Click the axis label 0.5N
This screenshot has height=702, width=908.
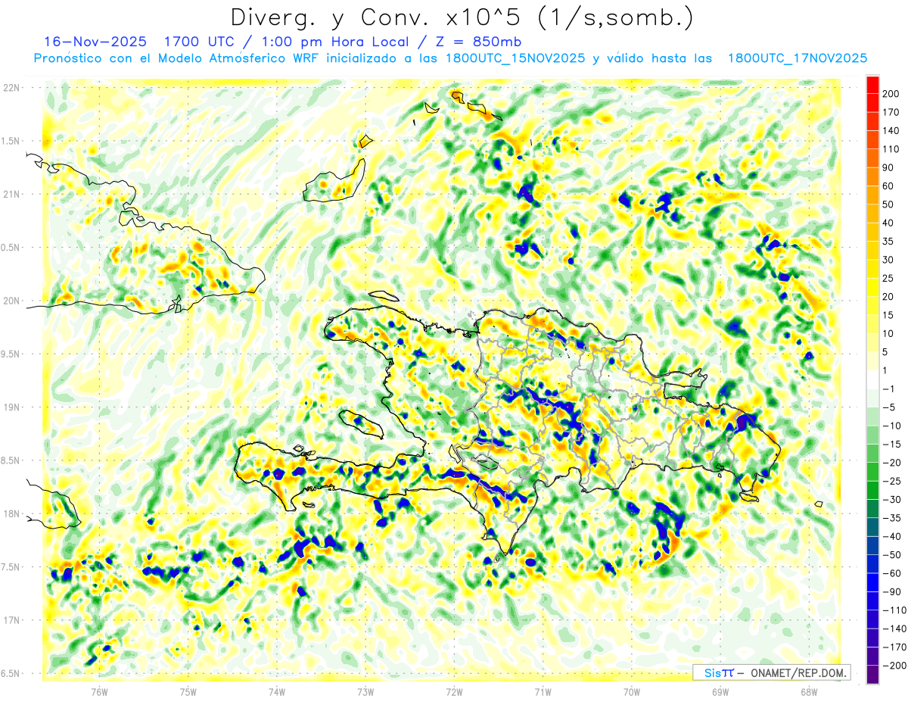(11, 248)
